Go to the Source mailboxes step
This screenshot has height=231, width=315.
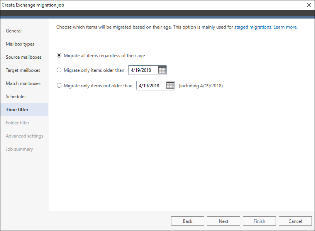coord(24,57)
